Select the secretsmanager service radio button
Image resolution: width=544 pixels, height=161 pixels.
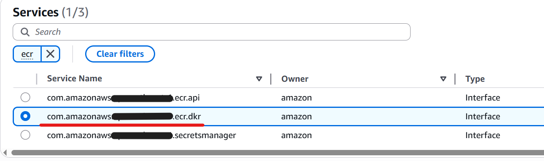pos(25,135)
